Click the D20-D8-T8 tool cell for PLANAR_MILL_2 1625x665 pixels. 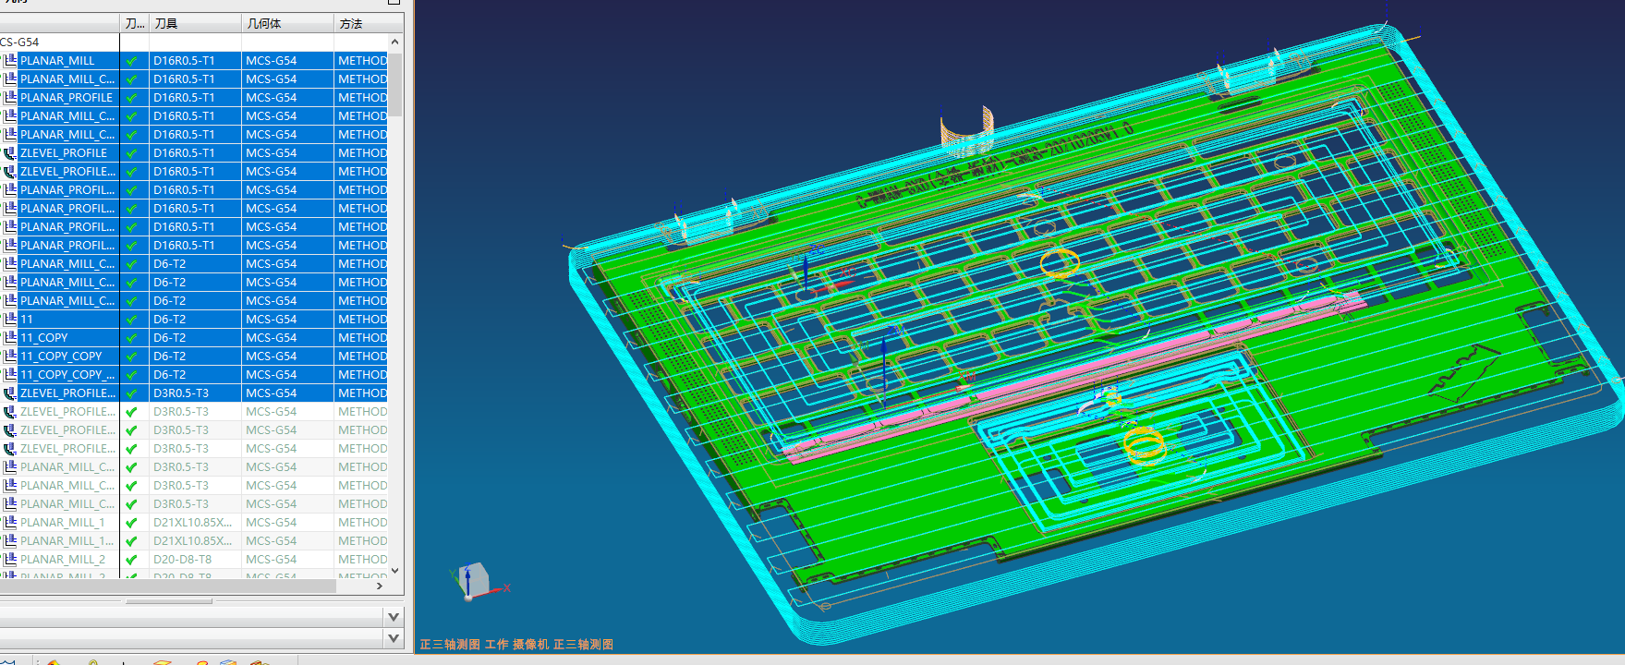pyautogui.click(x=195, y=560)
